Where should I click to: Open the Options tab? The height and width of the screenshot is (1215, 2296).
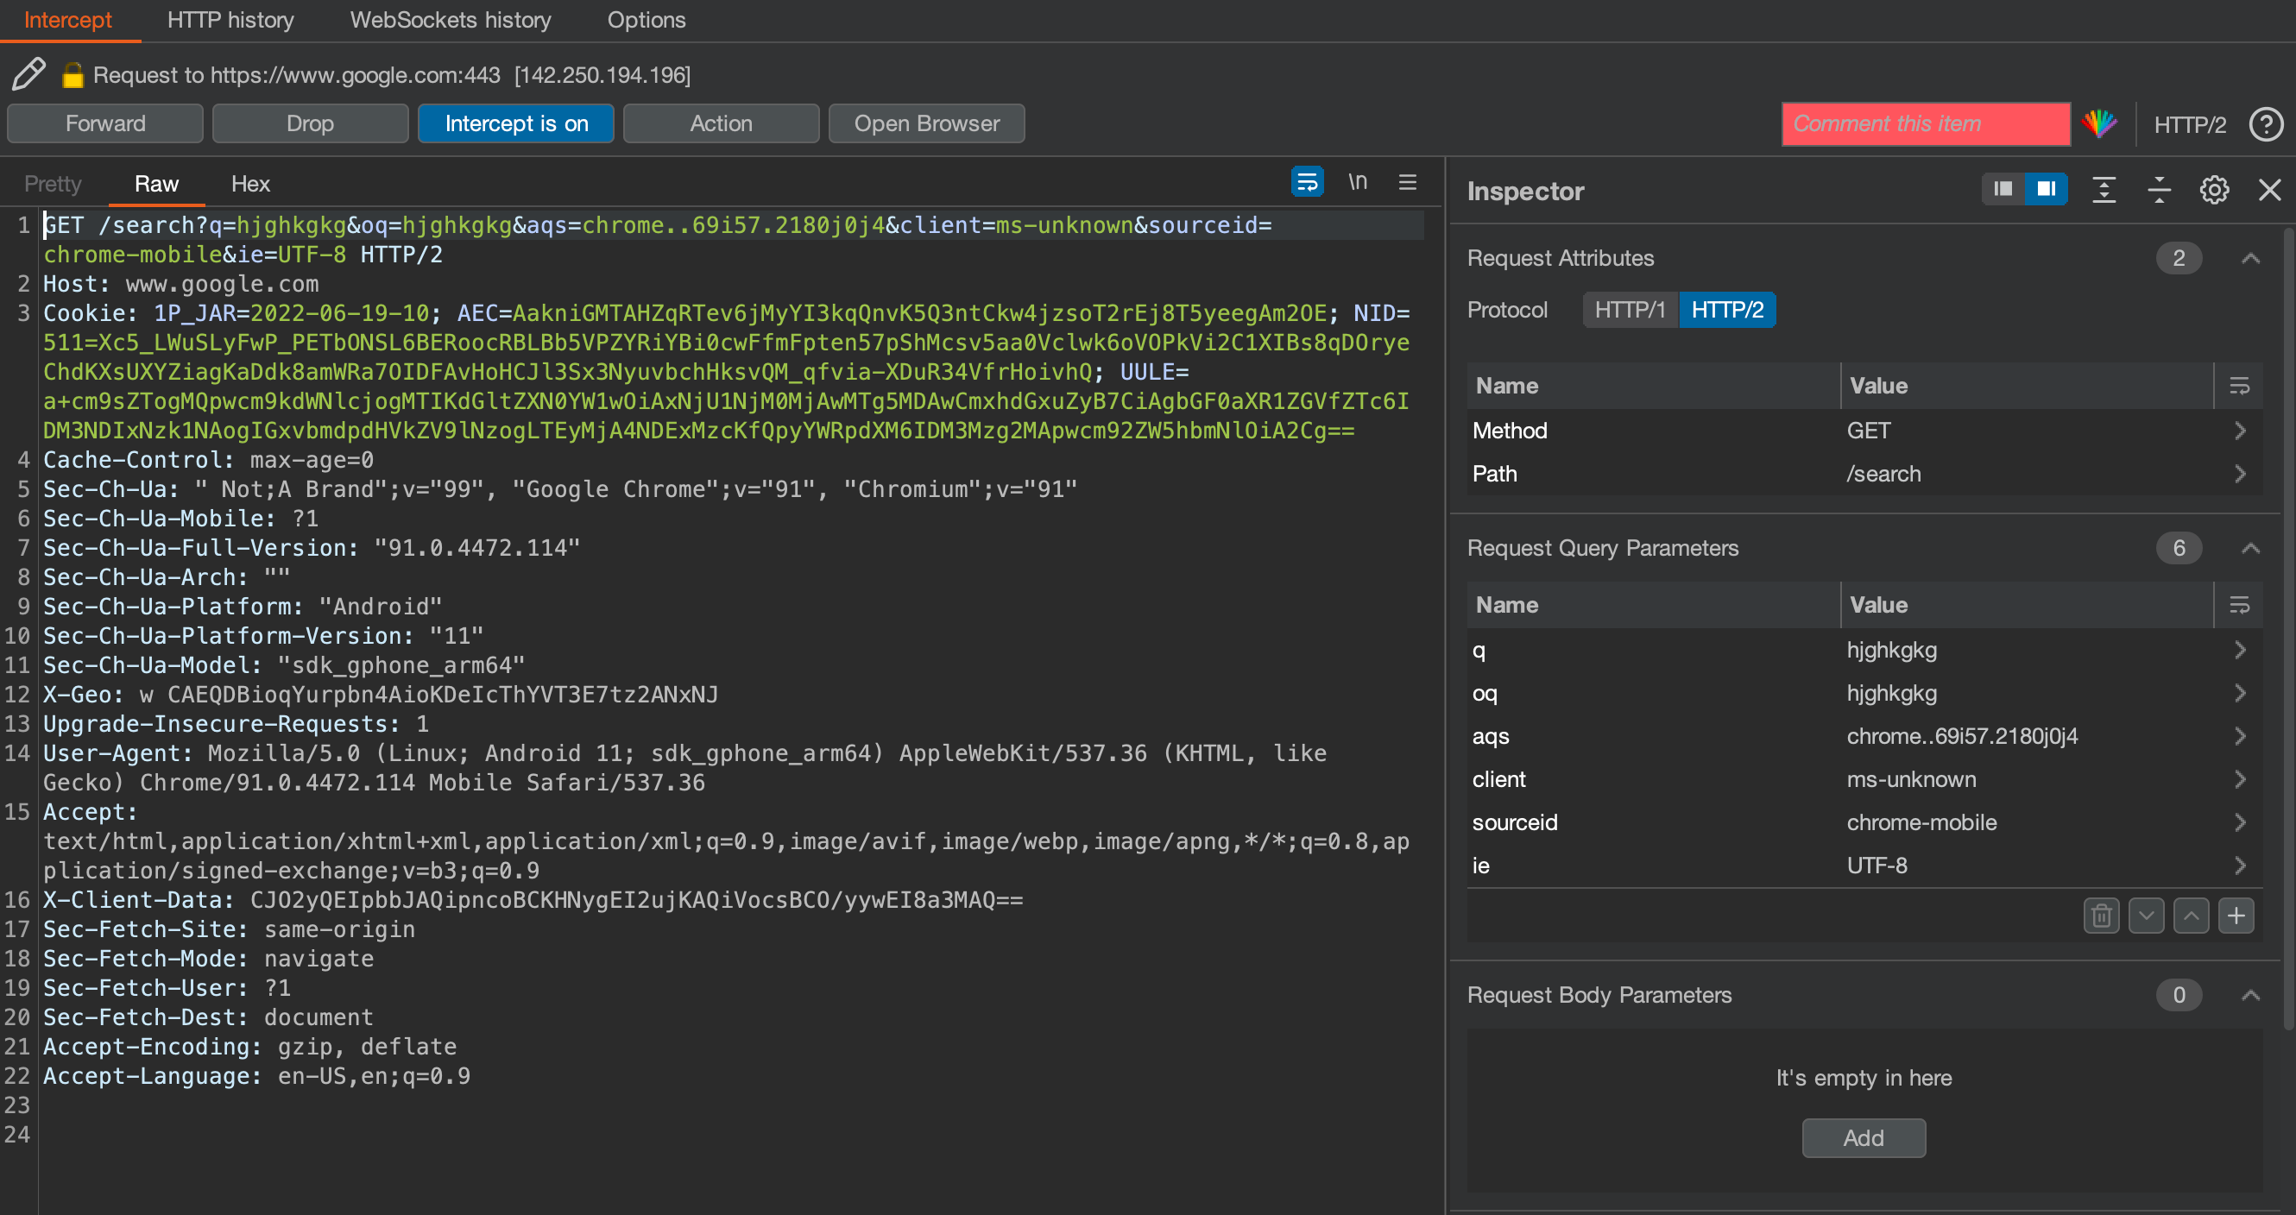point(647,20)
